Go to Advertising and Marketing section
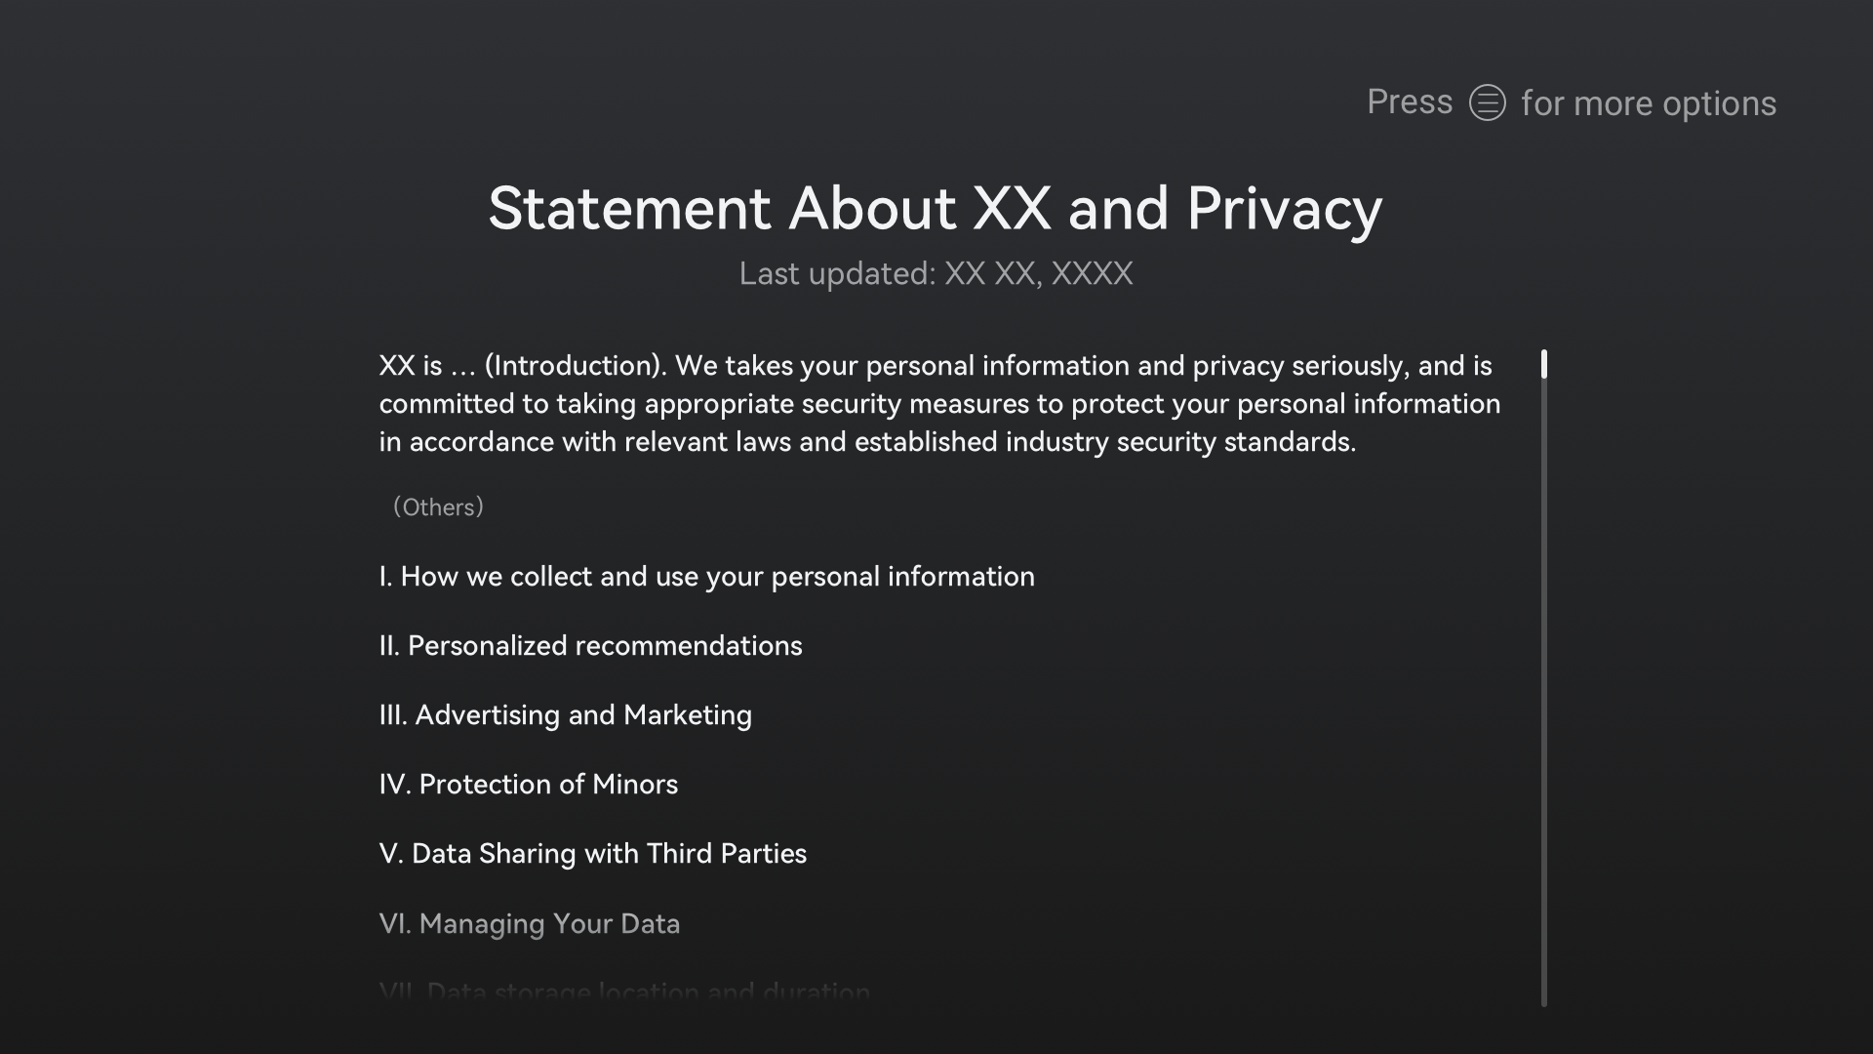The height and width of the screenshot is (1054, 1873). [565, 715]
